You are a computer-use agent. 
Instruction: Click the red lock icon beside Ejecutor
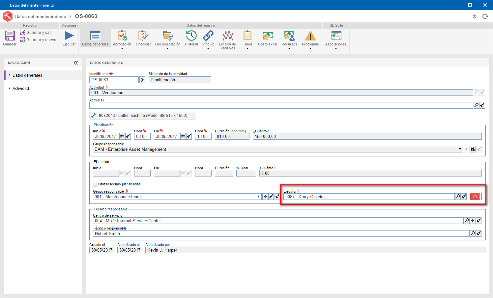click(475, 197)
